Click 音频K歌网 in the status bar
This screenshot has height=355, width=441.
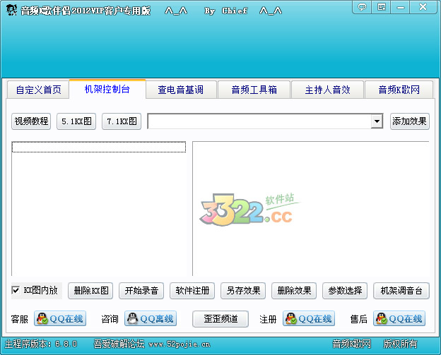(x=351, y=344)
